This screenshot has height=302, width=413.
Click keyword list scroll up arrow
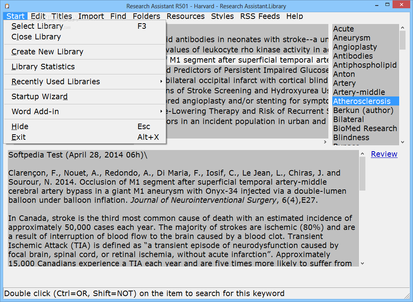coord(402,28)
